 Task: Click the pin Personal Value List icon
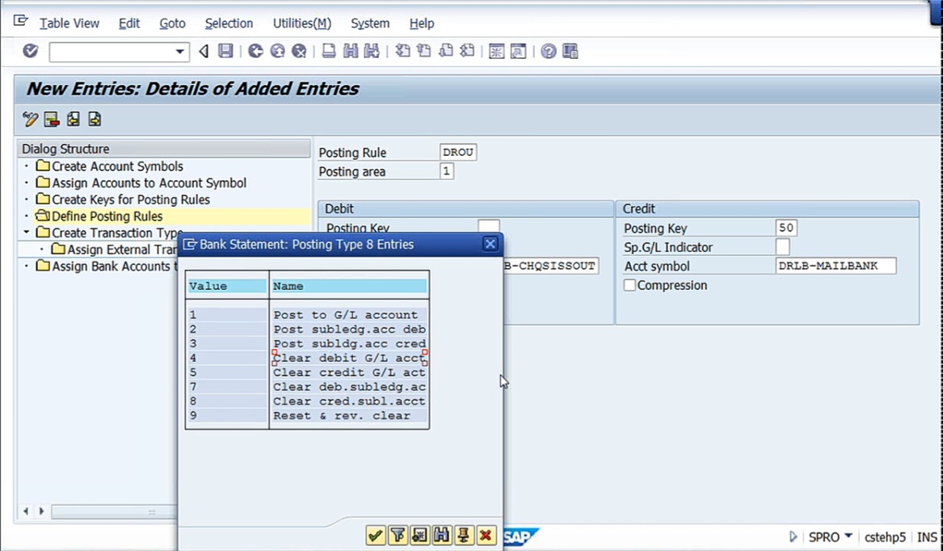coord(464,535)
